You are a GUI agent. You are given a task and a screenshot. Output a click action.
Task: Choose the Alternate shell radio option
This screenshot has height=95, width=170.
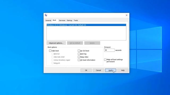pyautogui.click(x=52, y=57)
